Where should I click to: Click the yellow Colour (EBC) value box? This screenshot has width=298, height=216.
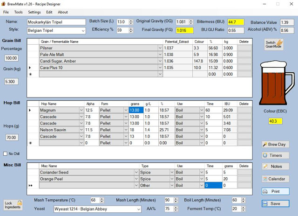coord(274,122)
